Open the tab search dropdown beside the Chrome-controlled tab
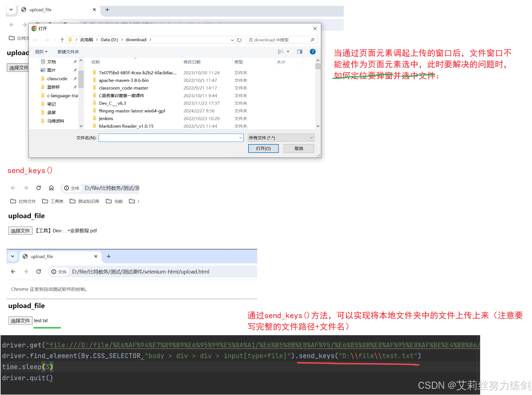 click(x=13, y=256)
